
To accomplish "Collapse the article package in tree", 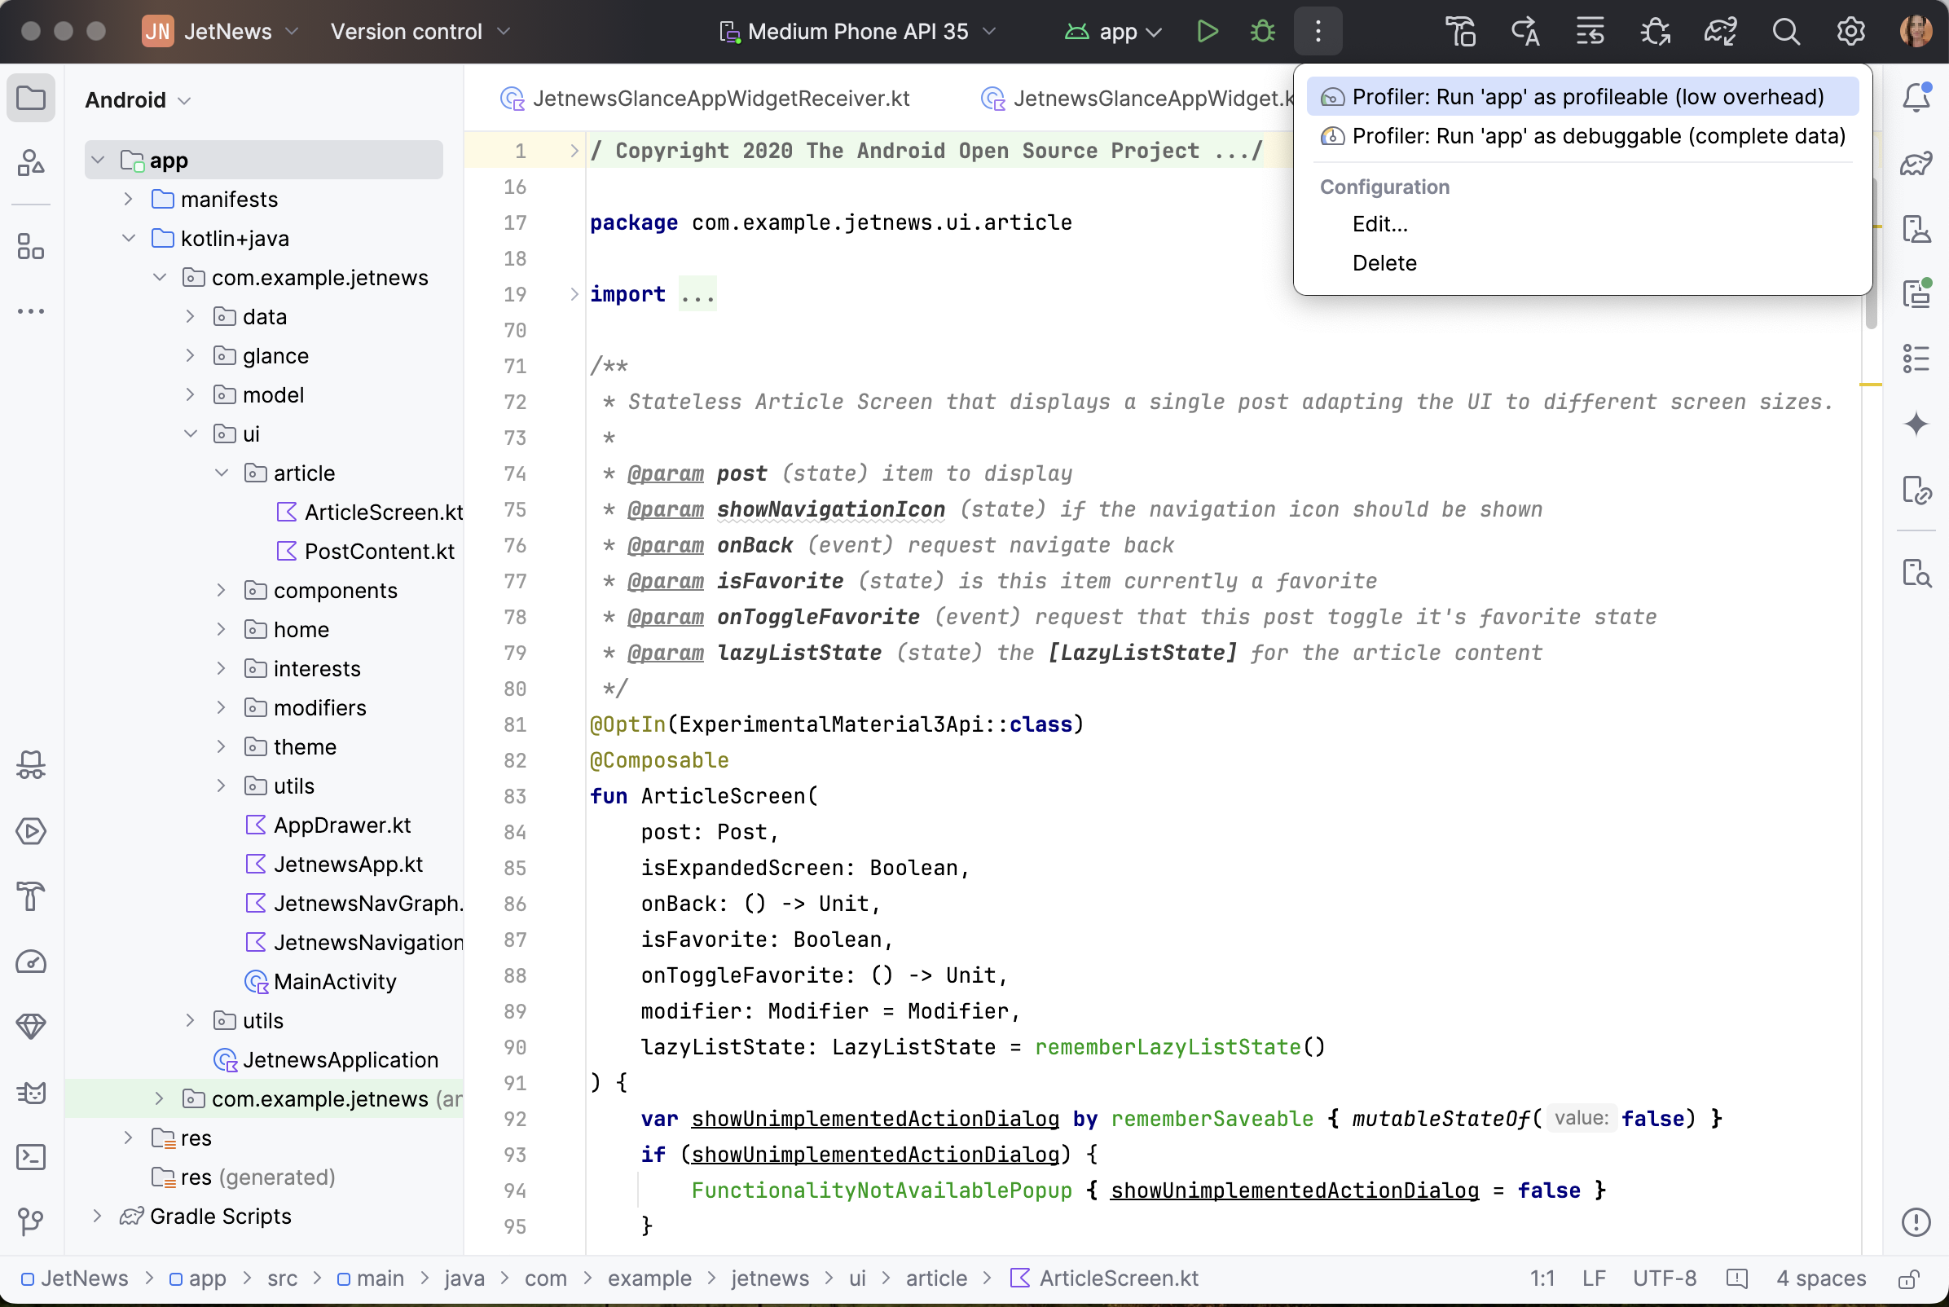I will (222, 473).
